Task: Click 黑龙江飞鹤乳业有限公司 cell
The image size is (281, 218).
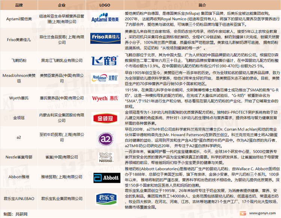Action: (62, 60)
